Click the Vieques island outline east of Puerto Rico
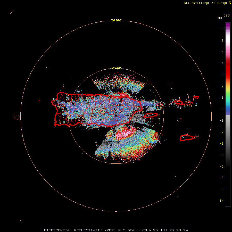Viewport: 232px width, 232px height. [x=151, y=115]
